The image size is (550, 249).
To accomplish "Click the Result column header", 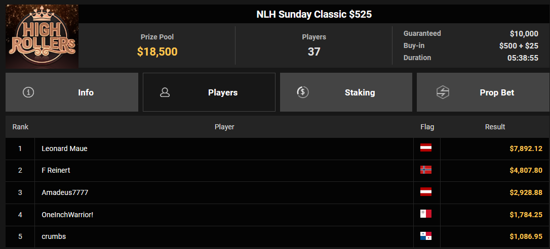I will coord(495,127).
